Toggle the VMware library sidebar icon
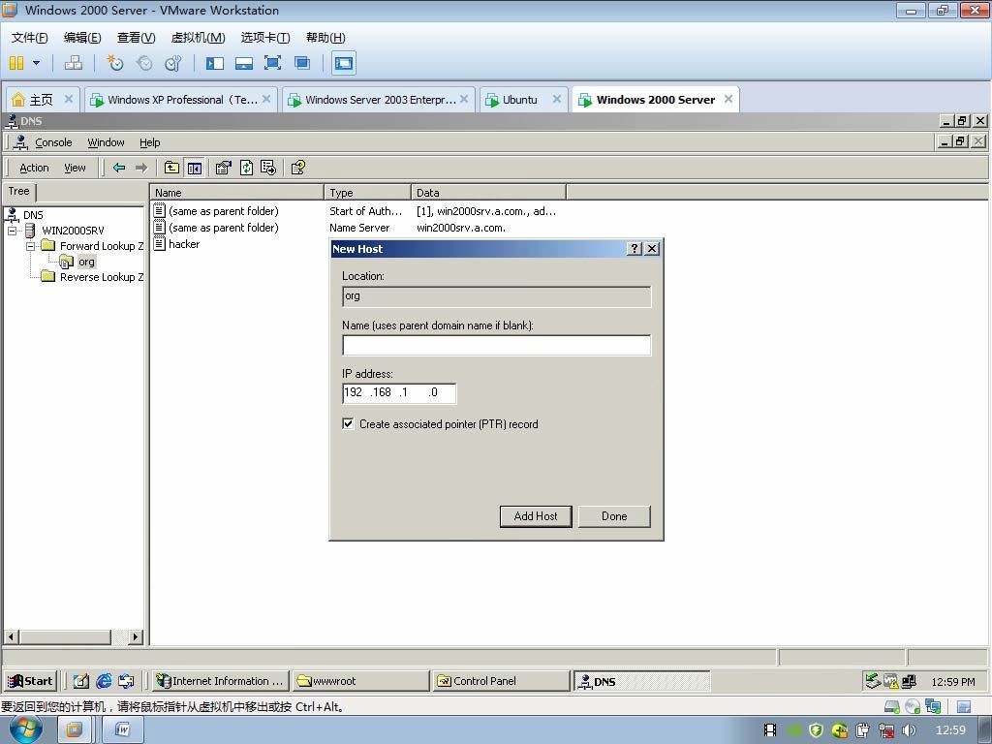 click(215, 63)
